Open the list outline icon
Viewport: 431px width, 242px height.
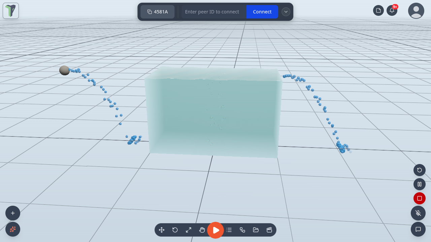[x=229, y=230]
